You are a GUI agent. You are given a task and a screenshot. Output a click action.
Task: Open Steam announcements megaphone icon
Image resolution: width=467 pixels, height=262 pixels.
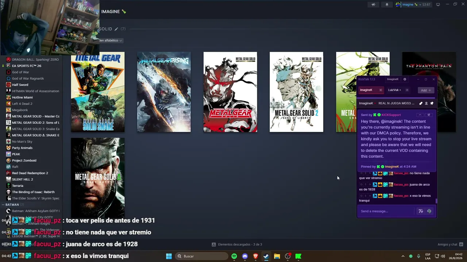point(373,5)
